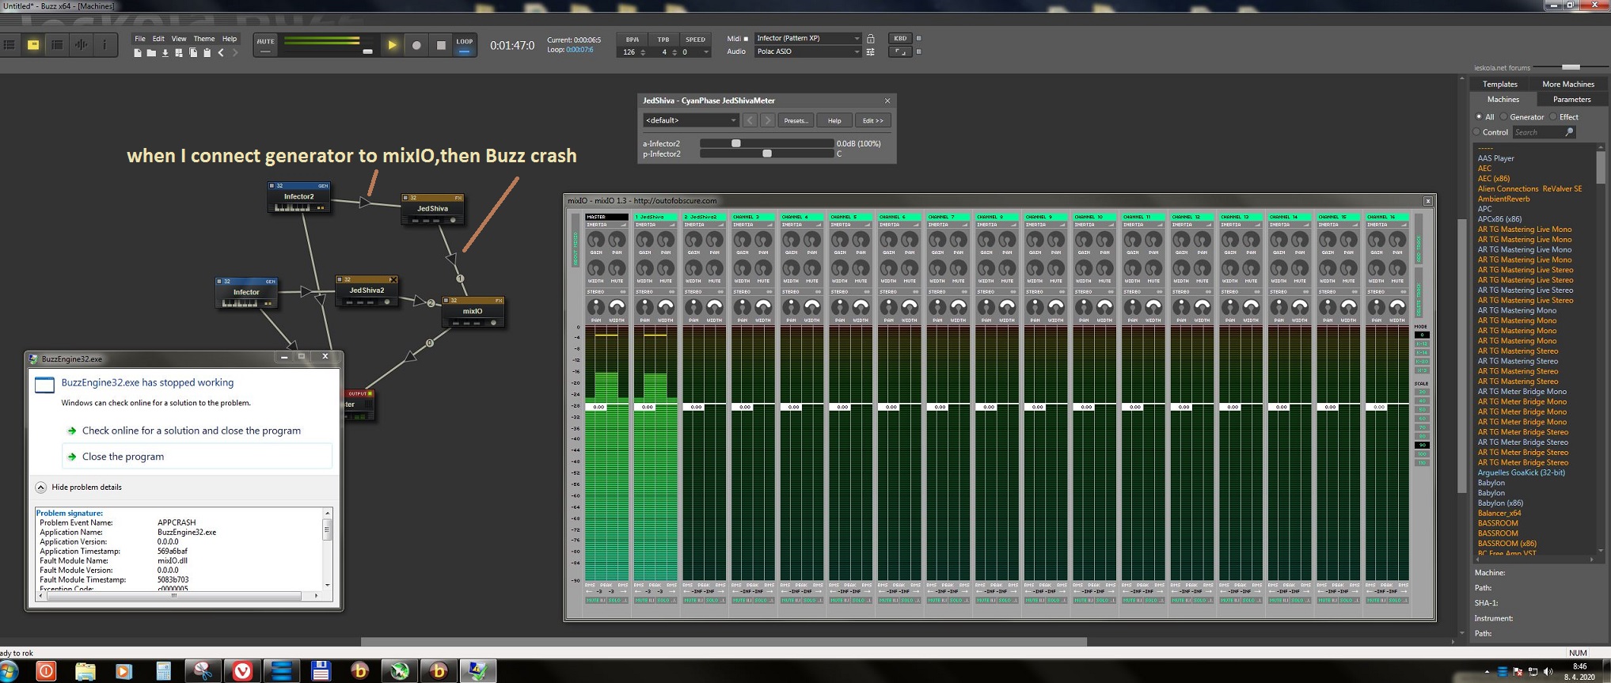This screenshot has height=683, width=1611.
Task: Open the Help menu
Action: pyautogui.click(x=230, y=39)
